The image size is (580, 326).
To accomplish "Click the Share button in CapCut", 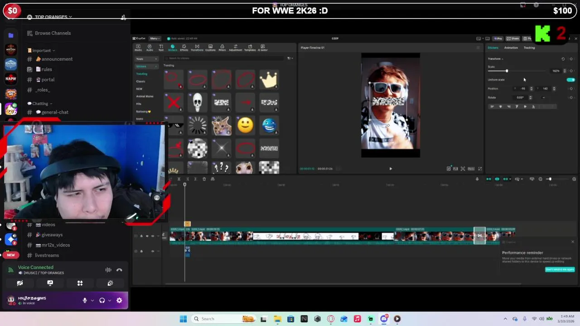I will tap(512, 38).
